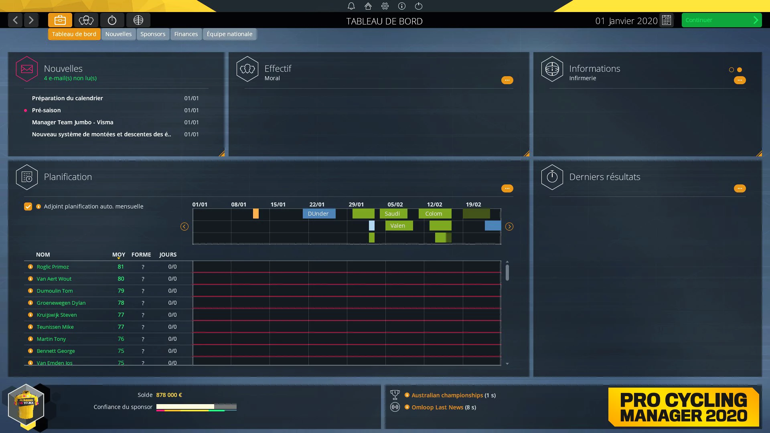770x433 pixels.
Task: Select rider Teunissen Mike
Action: [x=55, y=327]
